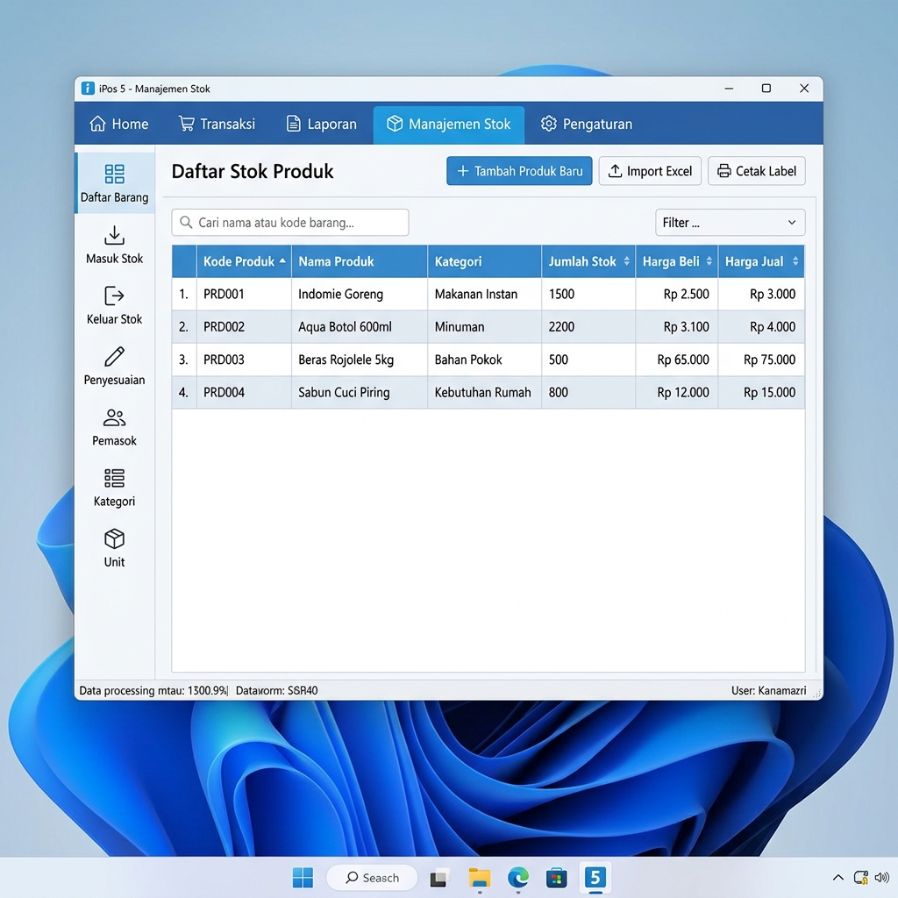This screenshot has height=898, width=898.
Task: Click the Cetak Label button
Action: (x=756, y=171)
